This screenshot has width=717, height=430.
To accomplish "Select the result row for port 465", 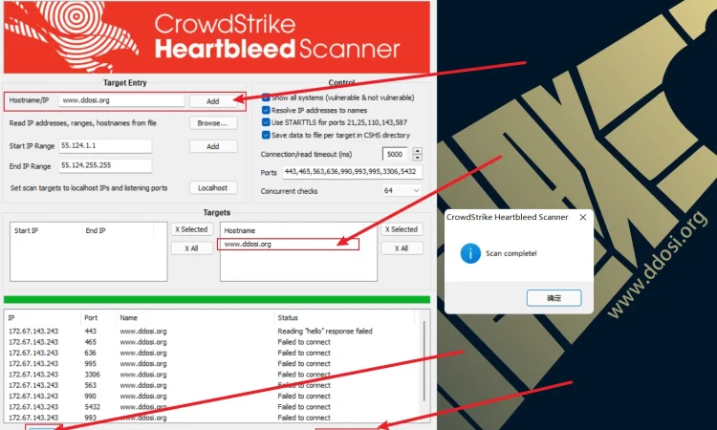I will [212, 342].
